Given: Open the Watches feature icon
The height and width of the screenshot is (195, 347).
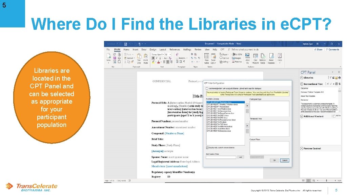Looking at the screenshot, I should (237, 61).
